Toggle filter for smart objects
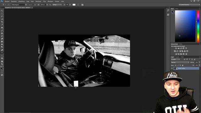Image resolution: width=201 pixels, height=113 pixels. tap(195, 59)
